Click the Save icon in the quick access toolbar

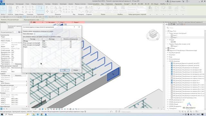pyautogui.click(x=4, y=17)
